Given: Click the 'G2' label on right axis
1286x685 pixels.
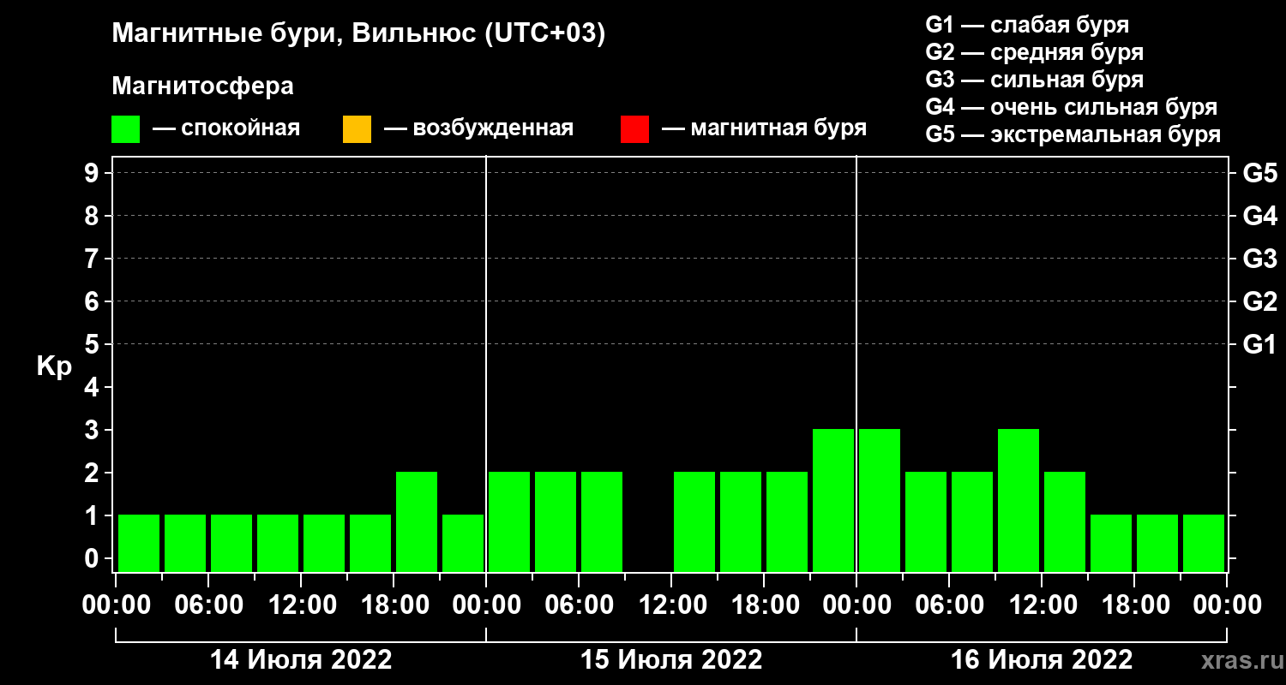Looking at the screenshot, I should [x=1259, y=302].
